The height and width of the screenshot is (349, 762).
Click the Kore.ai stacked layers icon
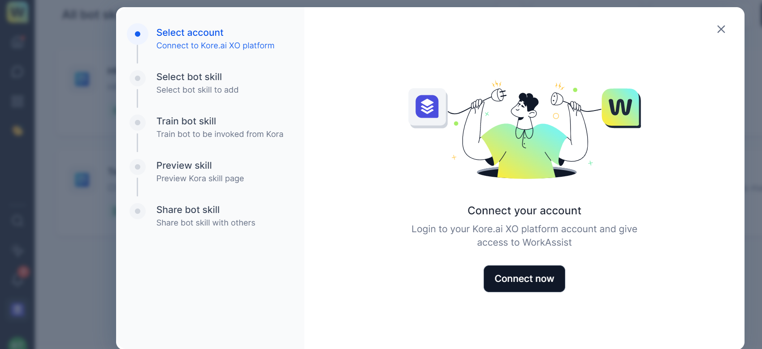coord(427,107)
